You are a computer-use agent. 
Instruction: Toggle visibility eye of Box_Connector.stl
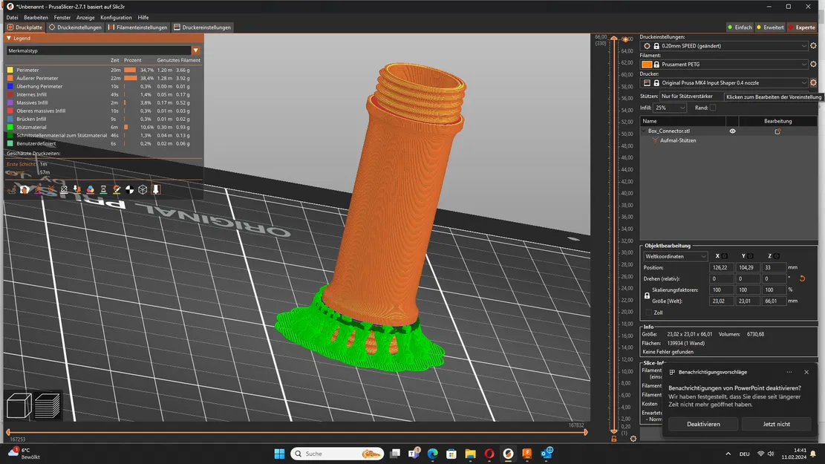[732, 131]
